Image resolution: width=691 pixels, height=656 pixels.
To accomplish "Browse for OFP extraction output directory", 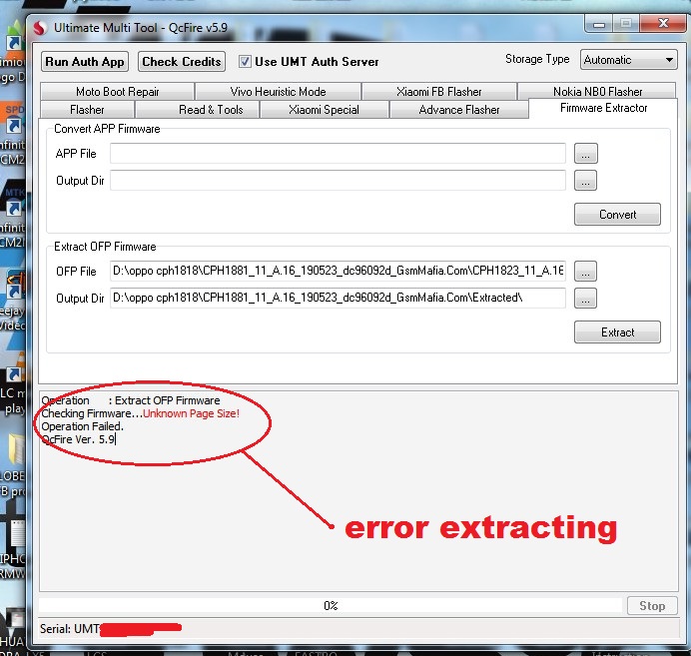I will (x=585, y=298).
